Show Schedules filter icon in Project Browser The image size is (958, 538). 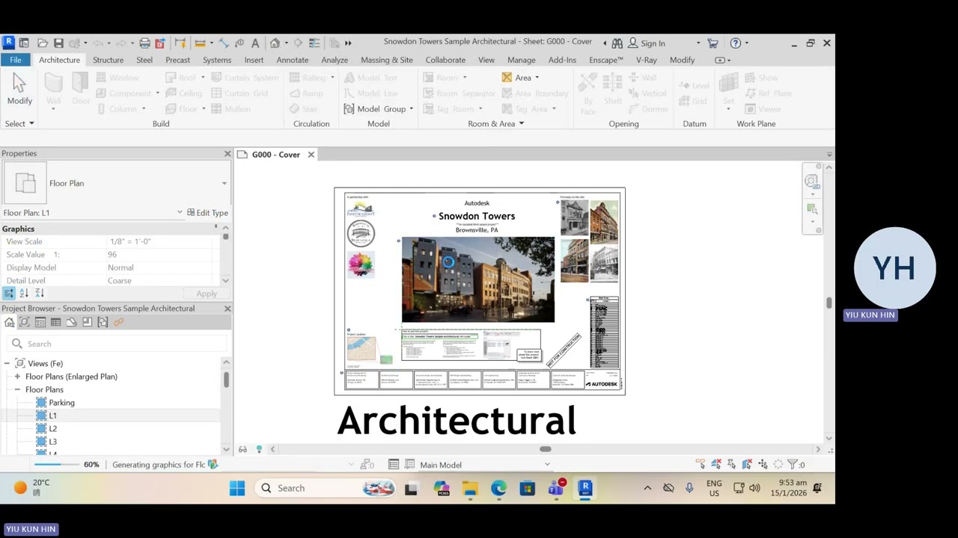55,322
